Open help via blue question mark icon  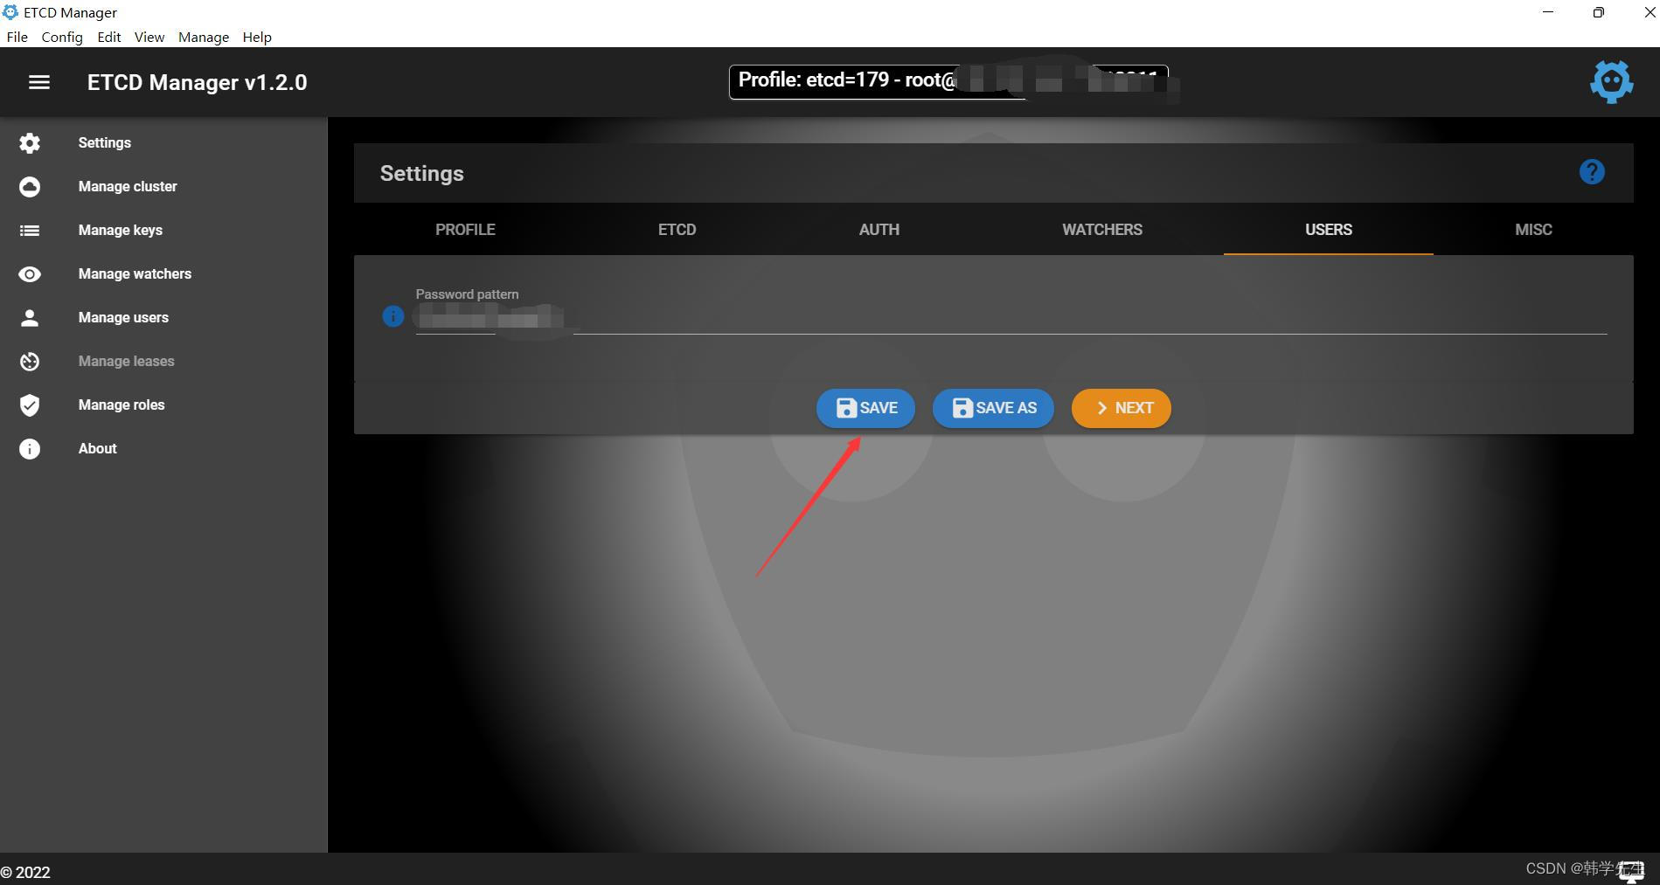[x=1592, y=172]
